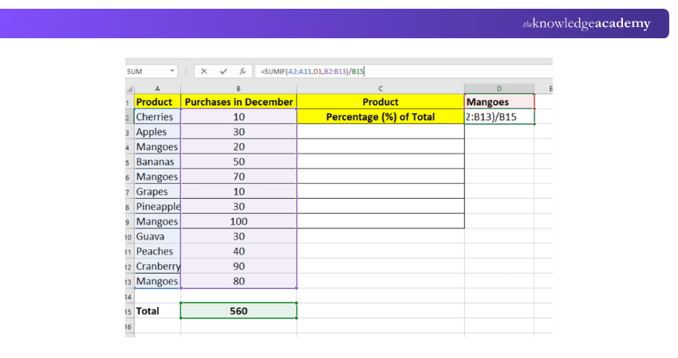The height and width of the screenshot is (358, 678).
Task: Click the value 80 in row 13
Action: point(238,281)
